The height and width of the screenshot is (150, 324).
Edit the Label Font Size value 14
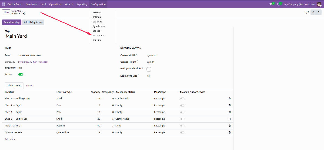pos(148,76)
